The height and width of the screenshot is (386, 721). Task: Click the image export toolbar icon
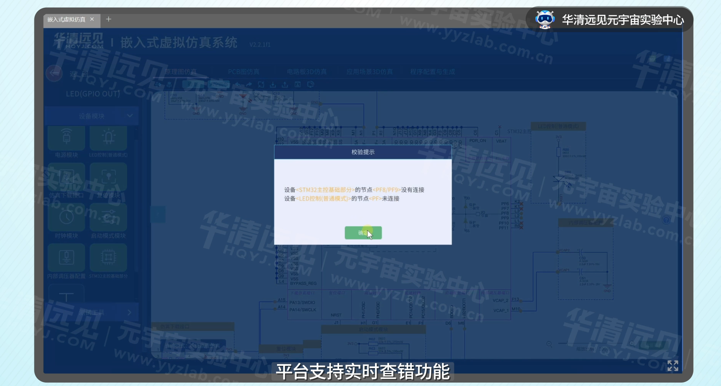coord(298,85)
